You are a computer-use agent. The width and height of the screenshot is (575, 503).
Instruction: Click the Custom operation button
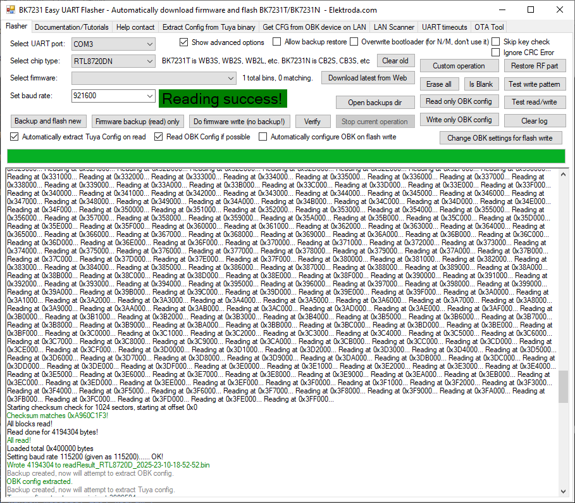coord(459,66)
